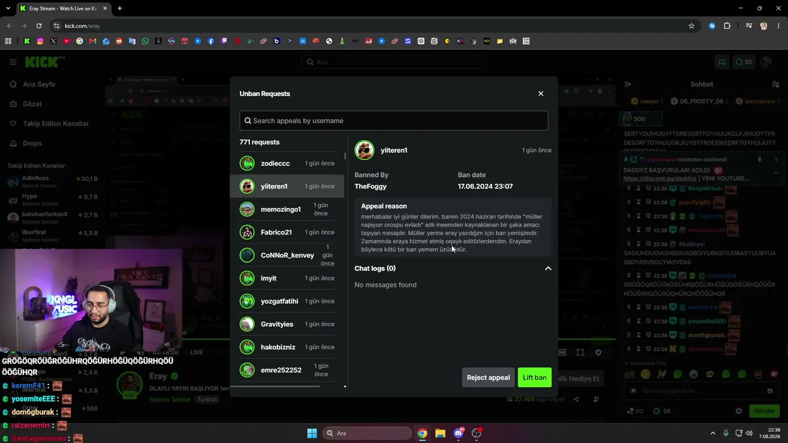
Task: Open chat settings gear icon
Action: pyautogui.click(x=739, y=411)
